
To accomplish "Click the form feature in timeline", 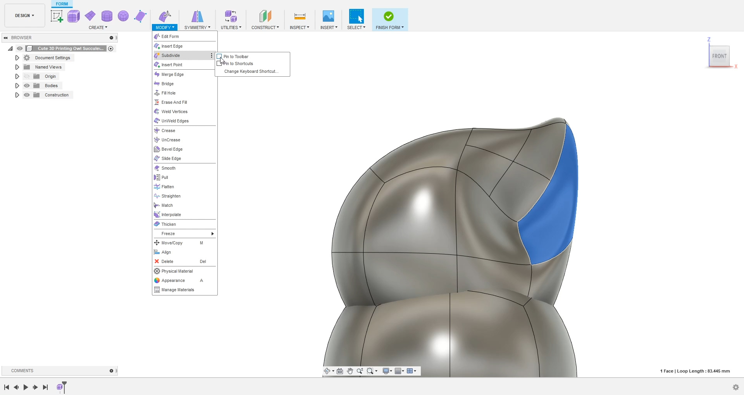I will (60, 387).
